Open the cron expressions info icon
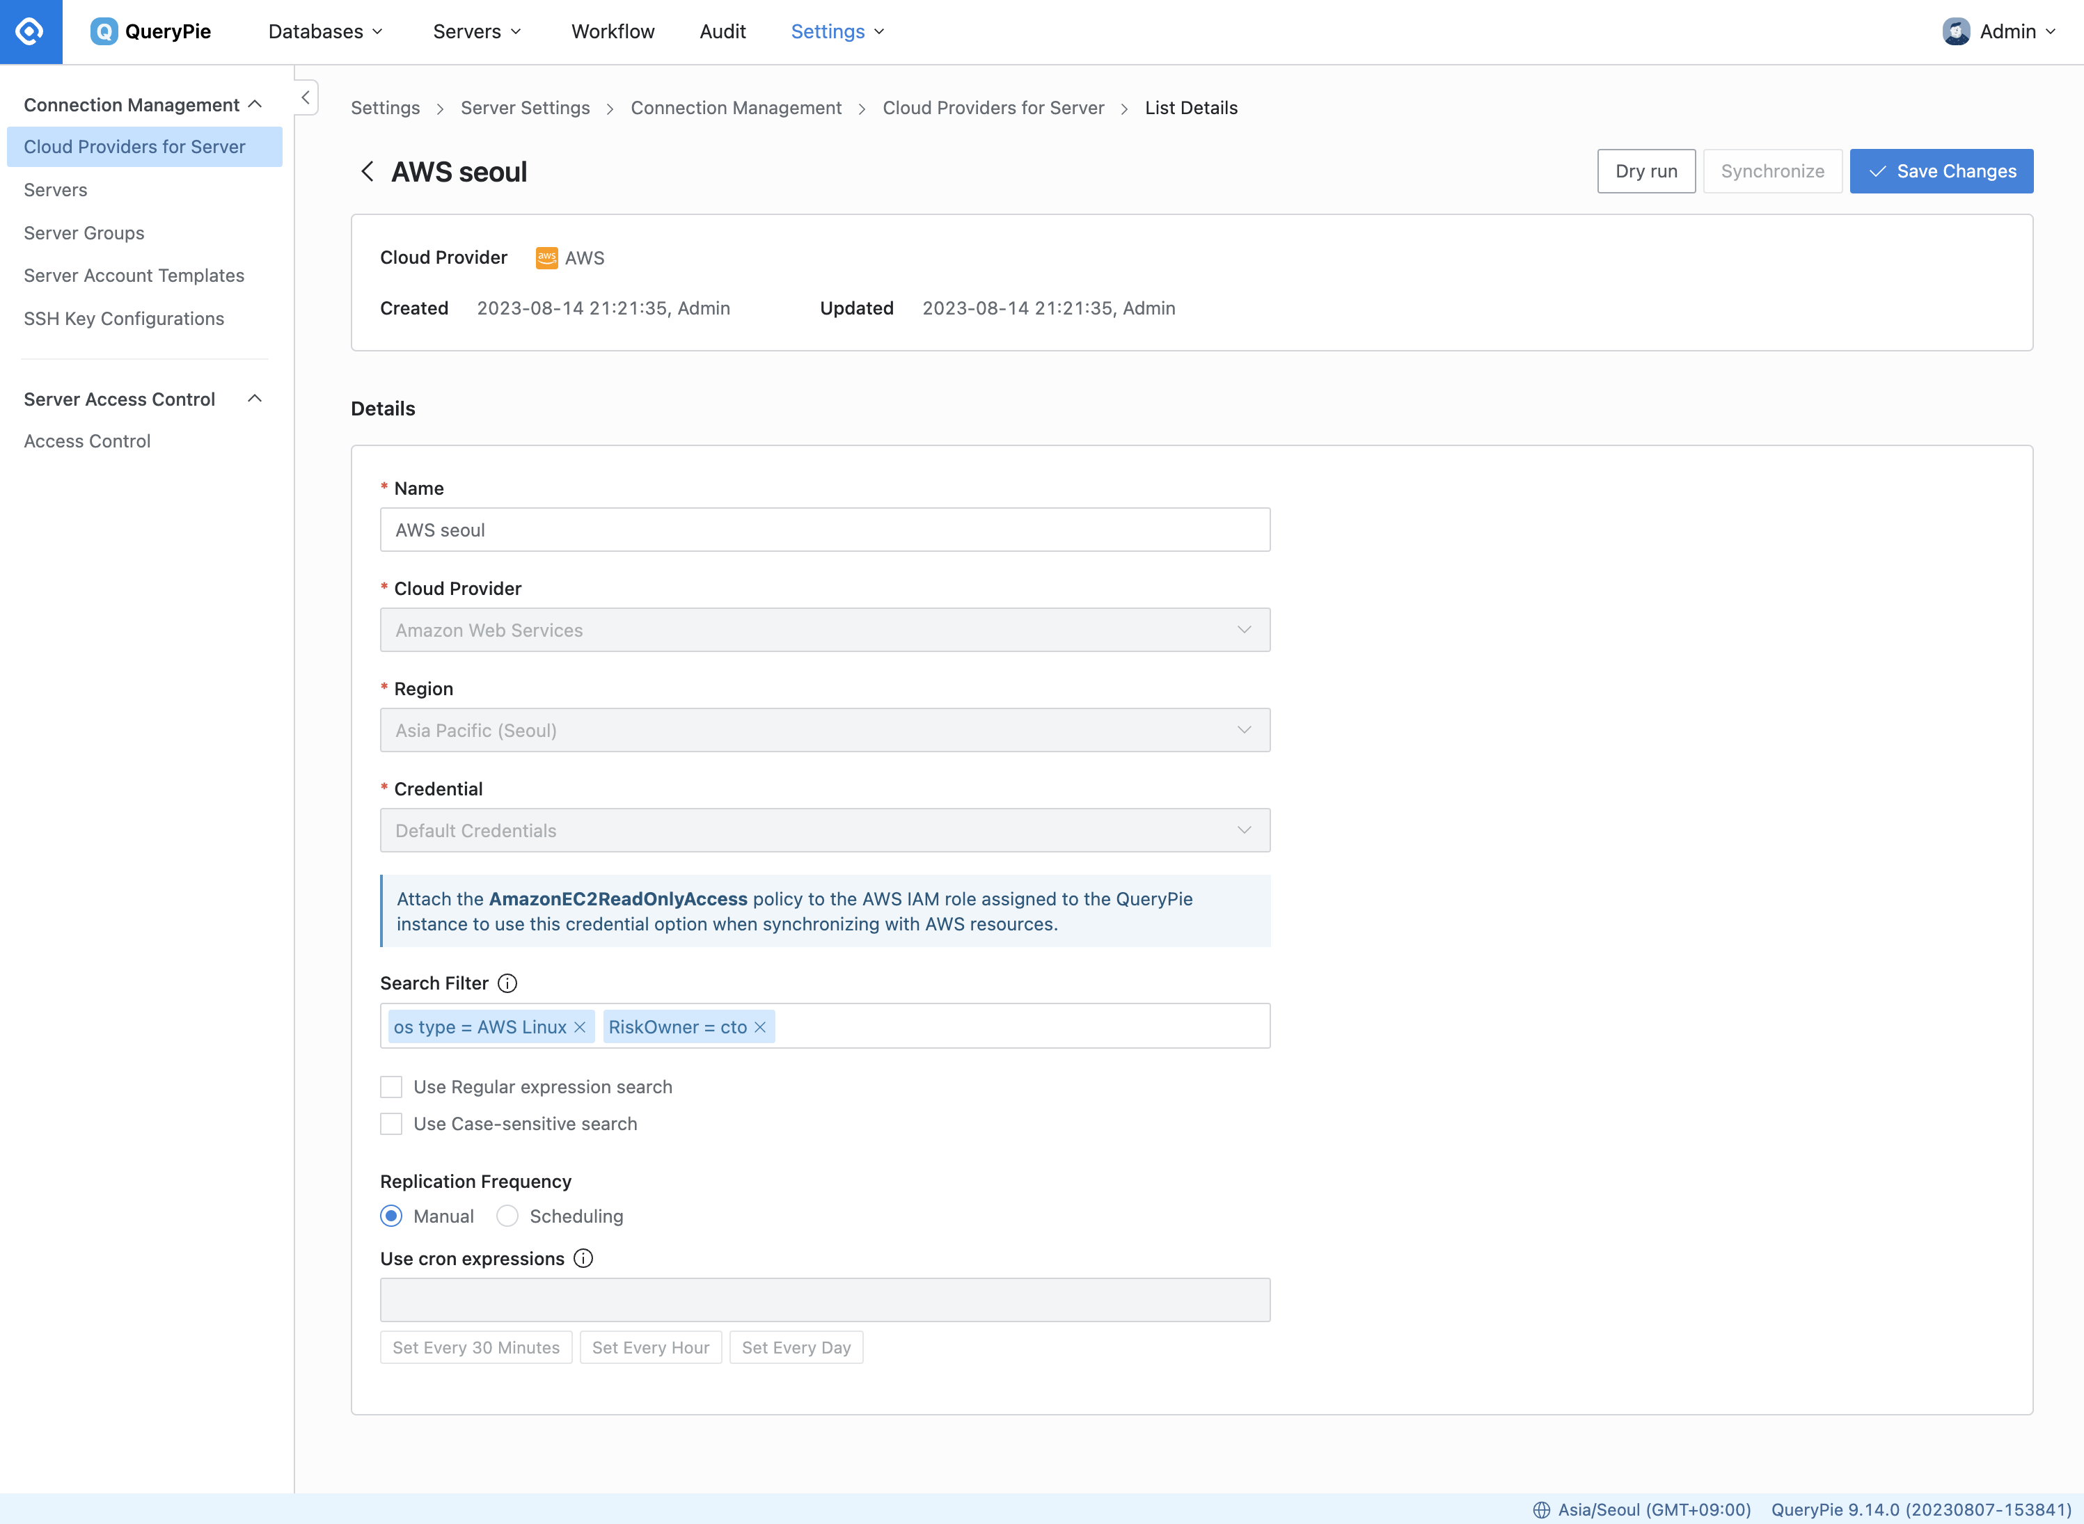The height and width of the screenshot is (1524, 2084). (583, 1258)
